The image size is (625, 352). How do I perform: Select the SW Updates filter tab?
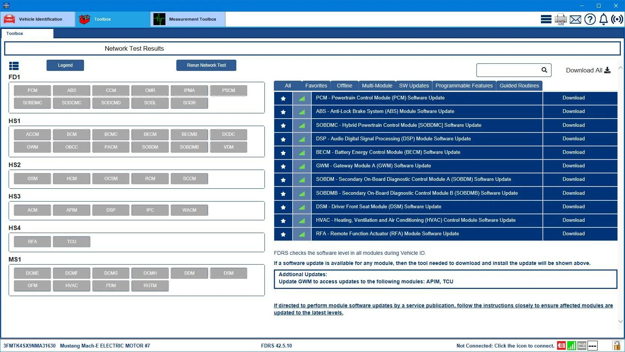pyautogui.click(x=414, y=86)
